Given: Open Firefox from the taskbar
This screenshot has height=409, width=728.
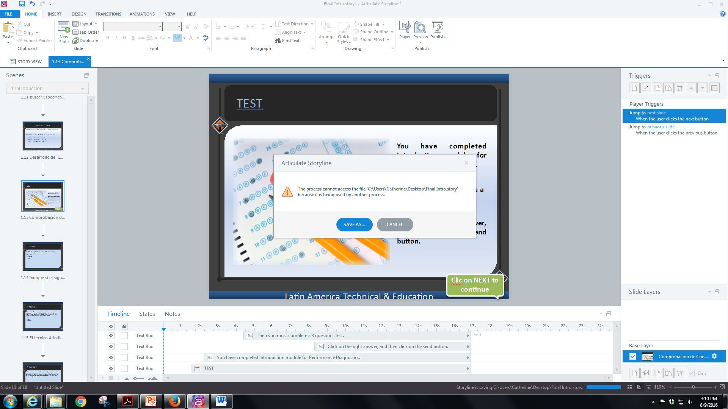Looking at the screenshot, I should pos(174,401).
